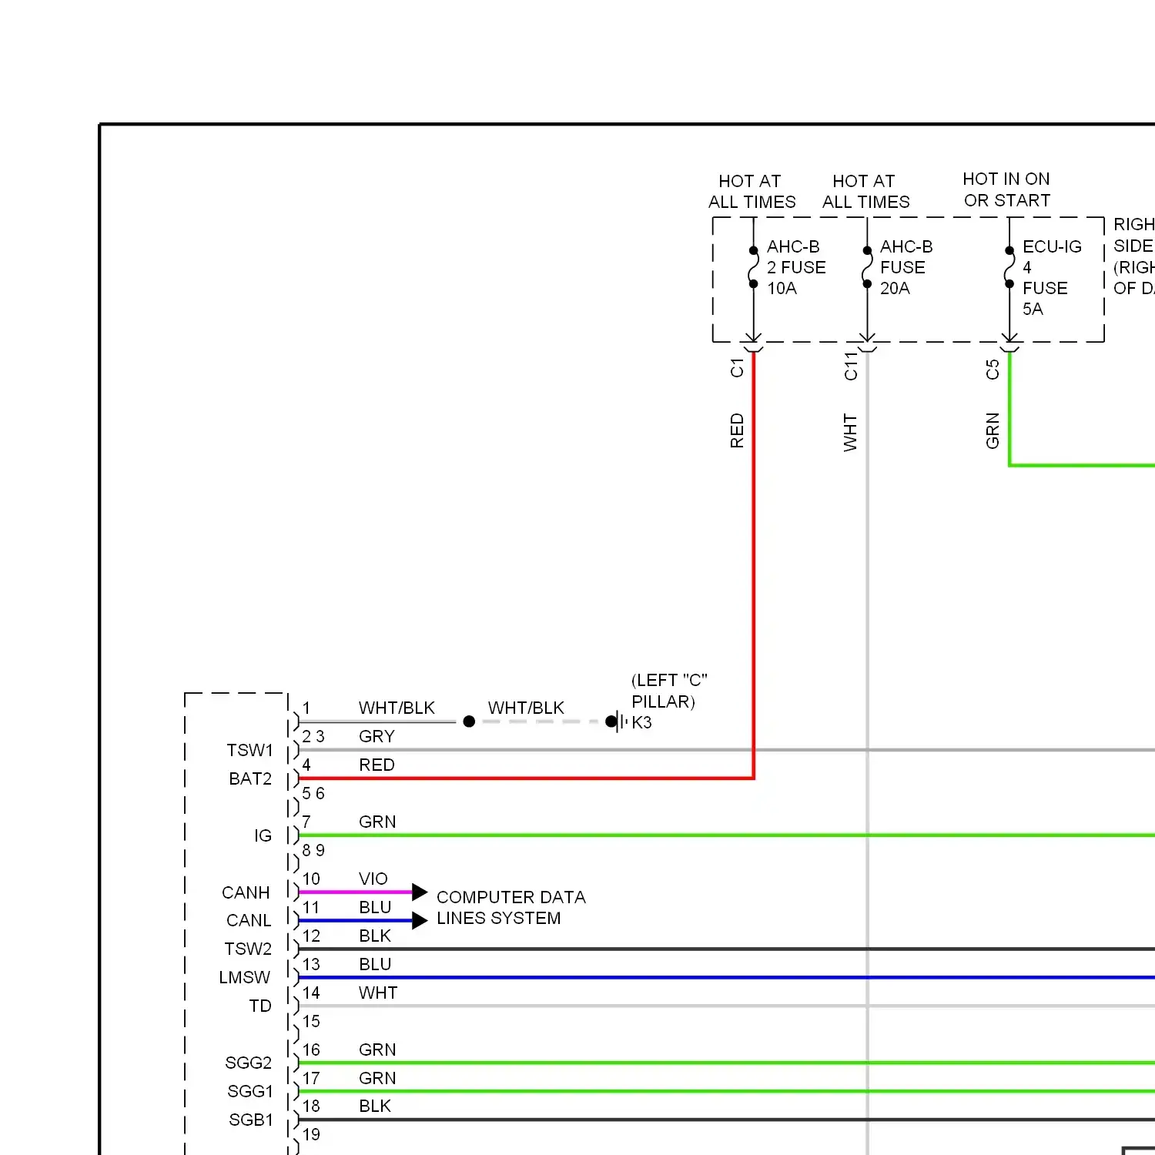Select terminal name "TSW1"
The image size is (1155, 1155).
pyautogui.click(x=249, y=750)
